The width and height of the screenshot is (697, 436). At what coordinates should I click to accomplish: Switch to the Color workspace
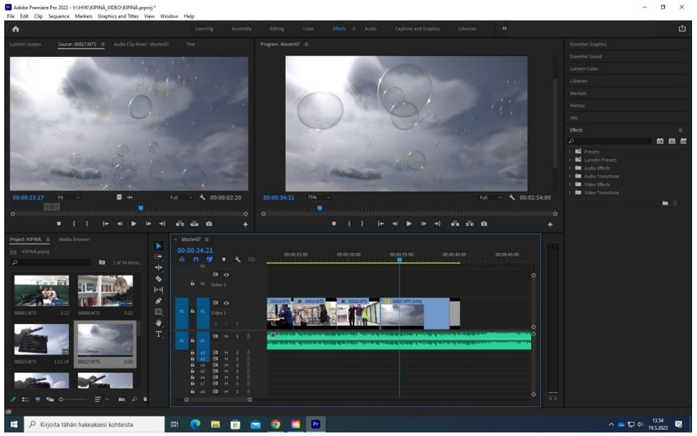click(x=308, y=28)
